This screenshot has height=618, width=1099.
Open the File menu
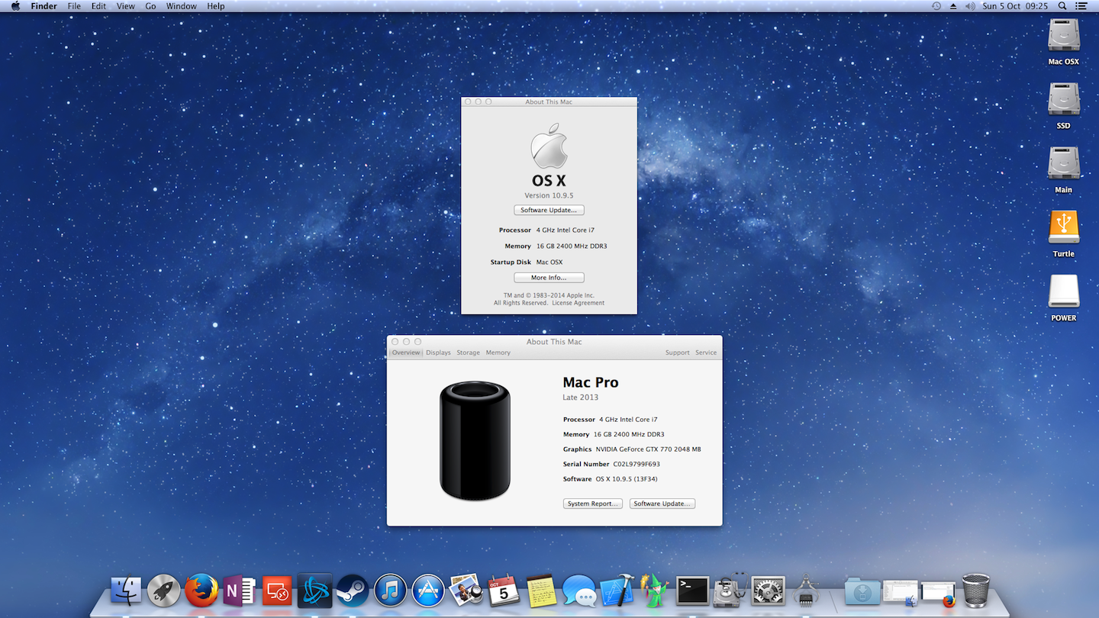(x=74, y=6)
